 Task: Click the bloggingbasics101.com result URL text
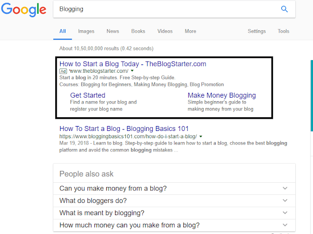(x=128, y=136)
